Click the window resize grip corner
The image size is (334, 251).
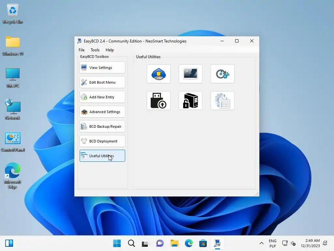257,194
